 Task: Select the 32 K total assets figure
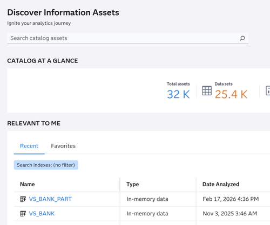[x=178, y=94]
